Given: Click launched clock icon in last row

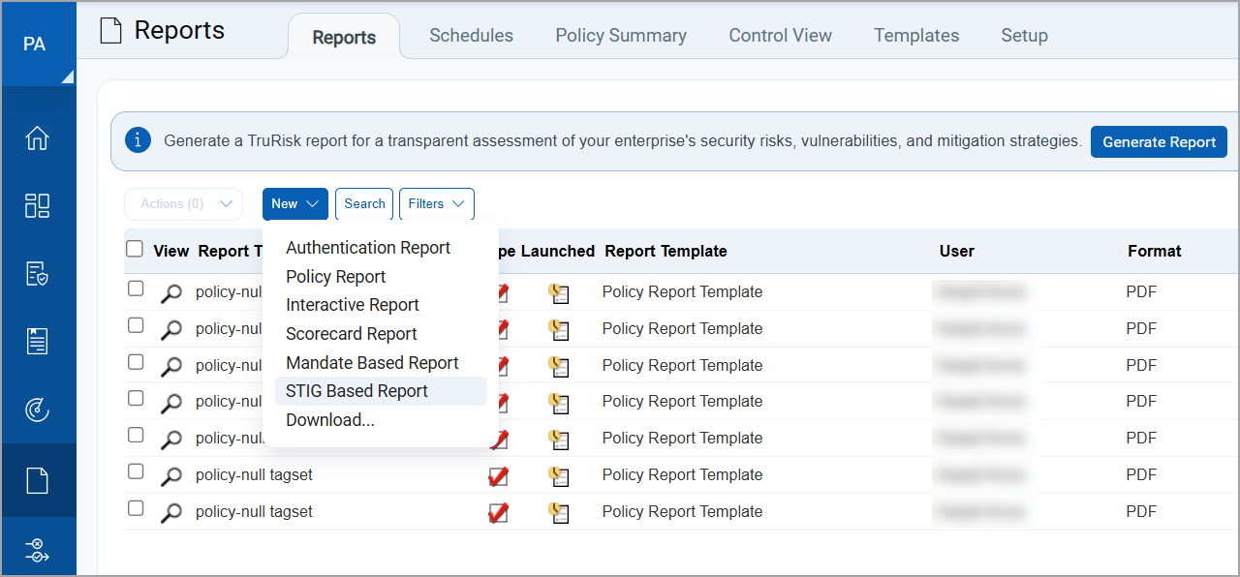Looking at the screenshot, I should 559,513.
